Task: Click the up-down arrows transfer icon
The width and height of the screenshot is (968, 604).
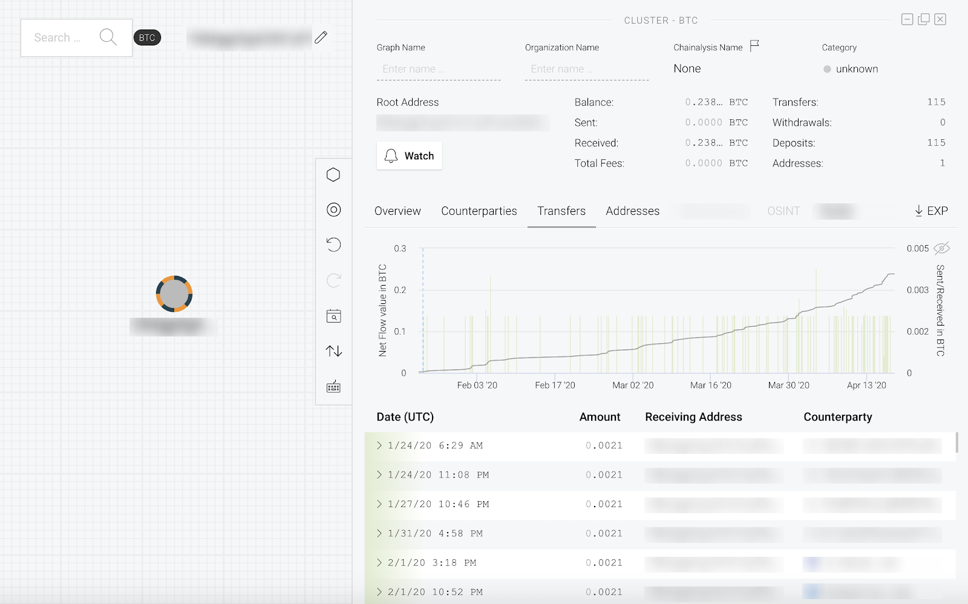Action: click(x=333, y=351)
